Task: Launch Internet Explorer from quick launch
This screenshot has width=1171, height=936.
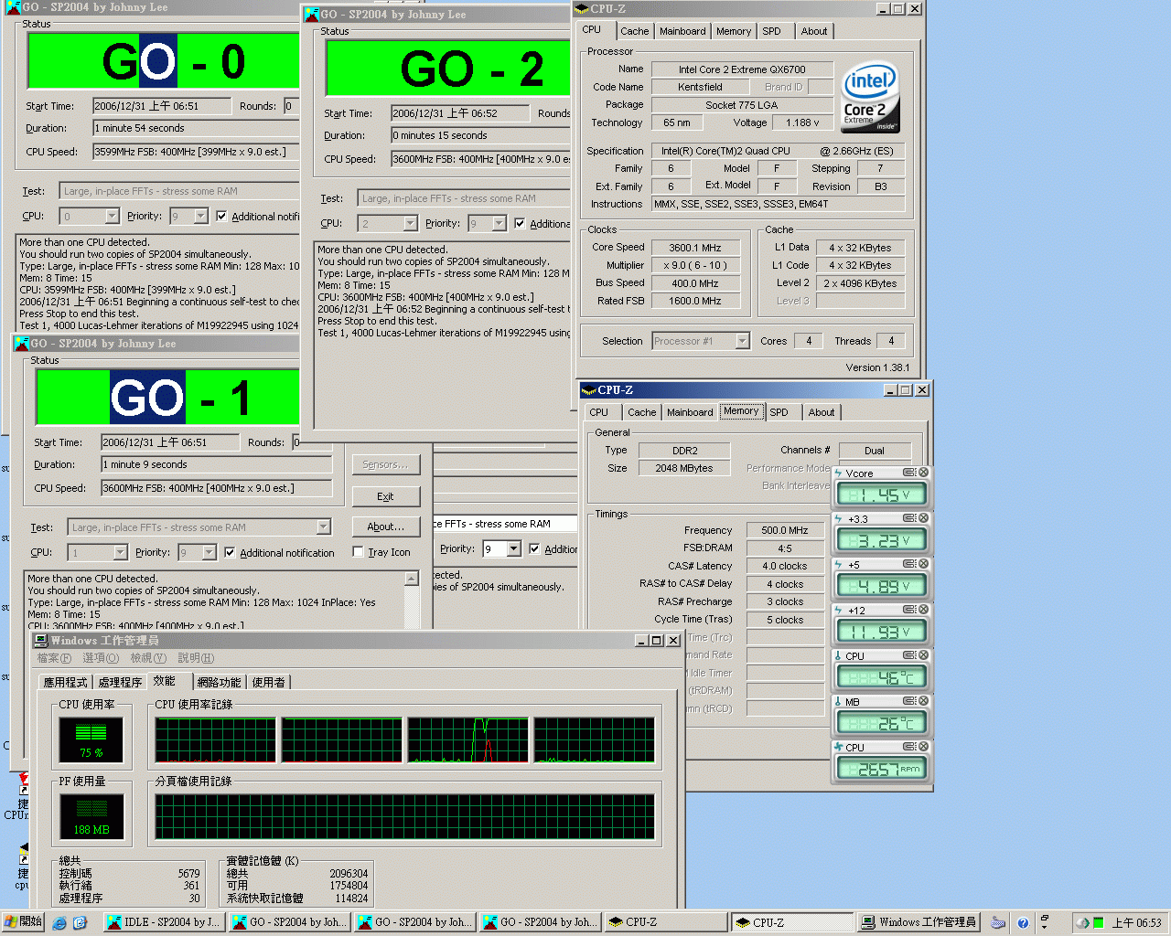Action: coord(59,923)
